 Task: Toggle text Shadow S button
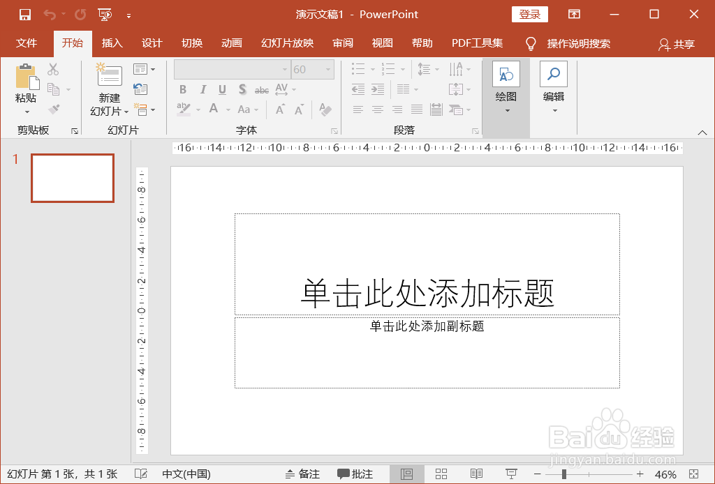(242, 89)
